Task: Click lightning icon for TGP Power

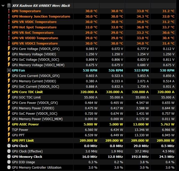Action: 9,130
